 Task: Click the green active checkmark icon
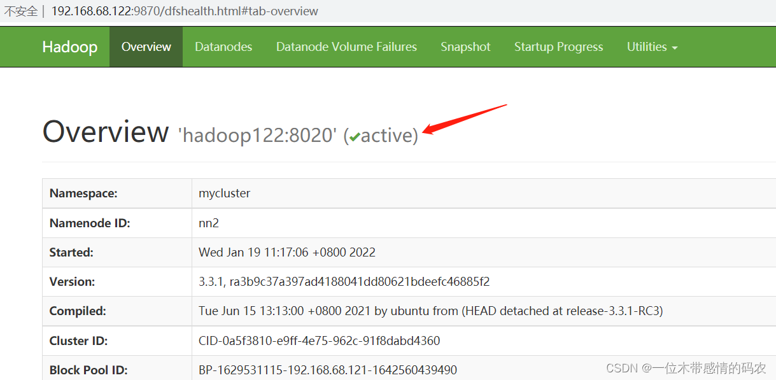(x=355, y=136)
